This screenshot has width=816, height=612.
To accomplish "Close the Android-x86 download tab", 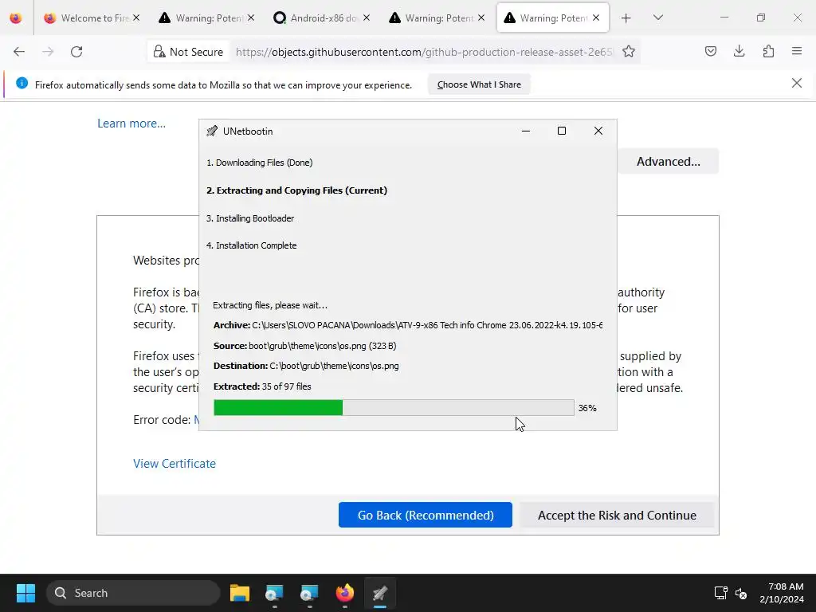I will tap(367, 18).
